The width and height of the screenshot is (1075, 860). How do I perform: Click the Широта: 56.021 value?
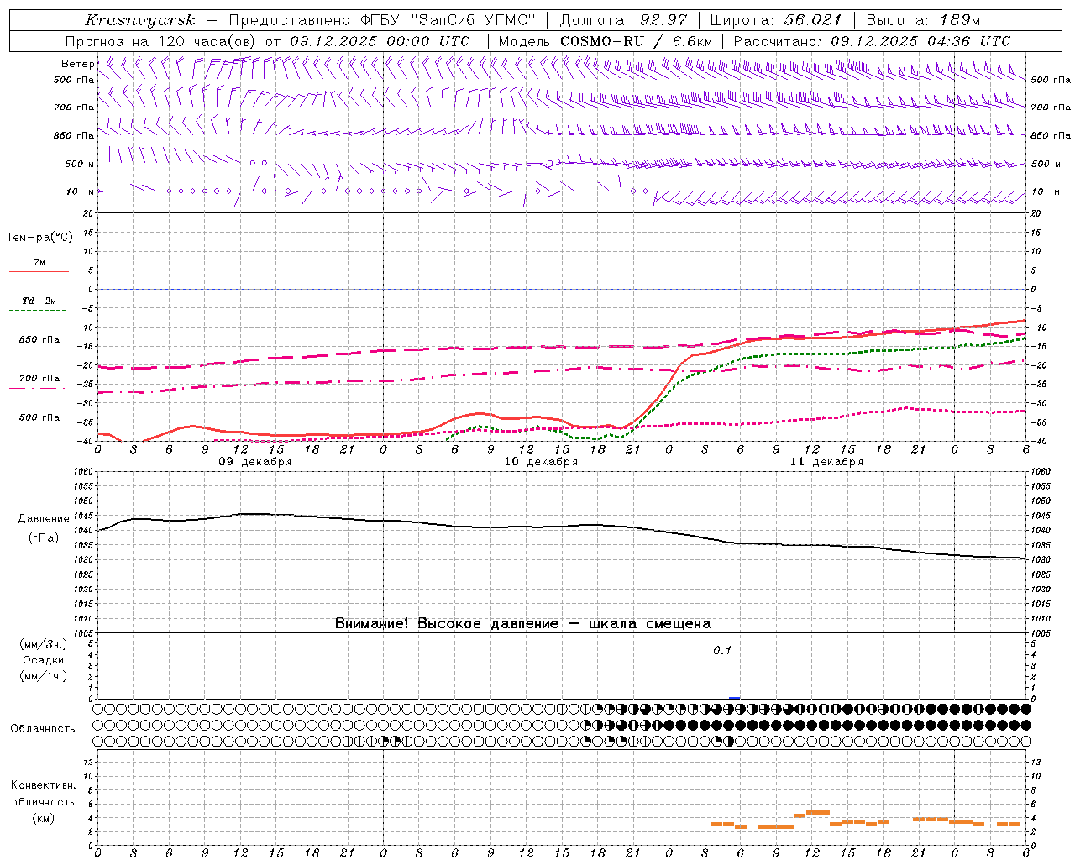tap(775, 20)
